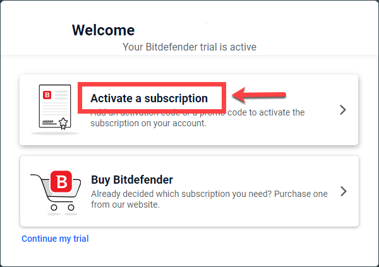This screenshot has height=267, width=379.
Task: Click the red B logo on the cart
Action: (61, 181)
